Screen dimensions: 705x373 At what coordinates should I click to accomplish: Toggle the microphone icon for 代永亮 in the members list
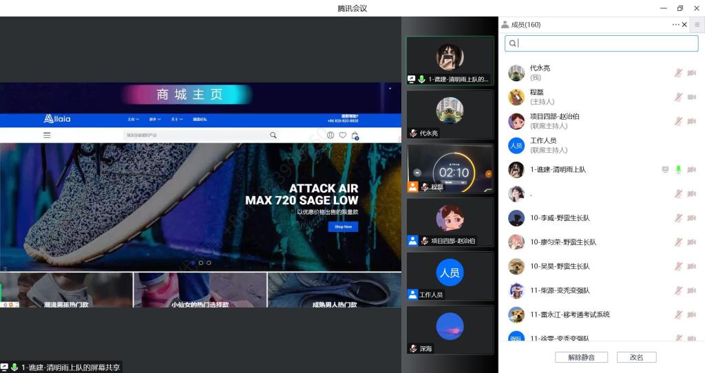click(678, 73)
